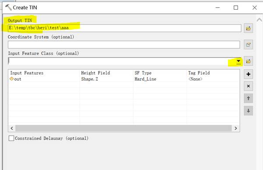Open Coordinate System properties button
This screenshot has height=170, width=263.
(x=248, y=45)
